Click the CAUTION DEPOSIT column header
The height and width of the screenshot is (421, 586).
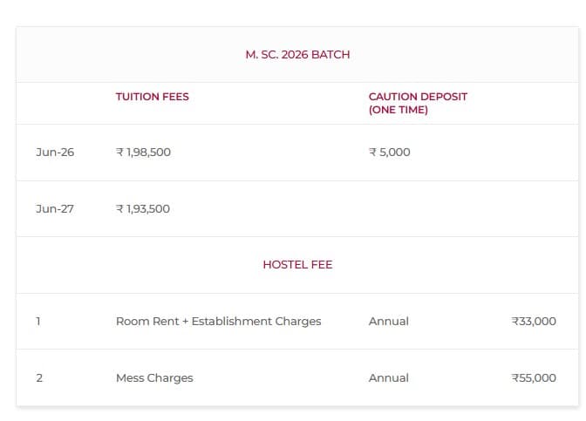pos(418,97)
